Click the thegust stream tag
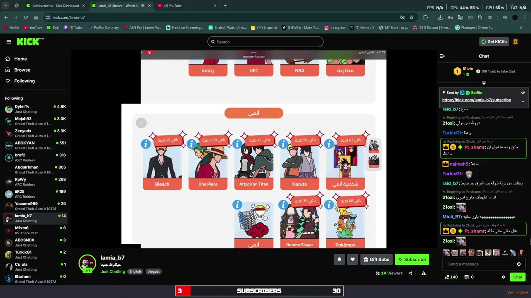Screen dimensions: 531x298 [x=153, y=272]
